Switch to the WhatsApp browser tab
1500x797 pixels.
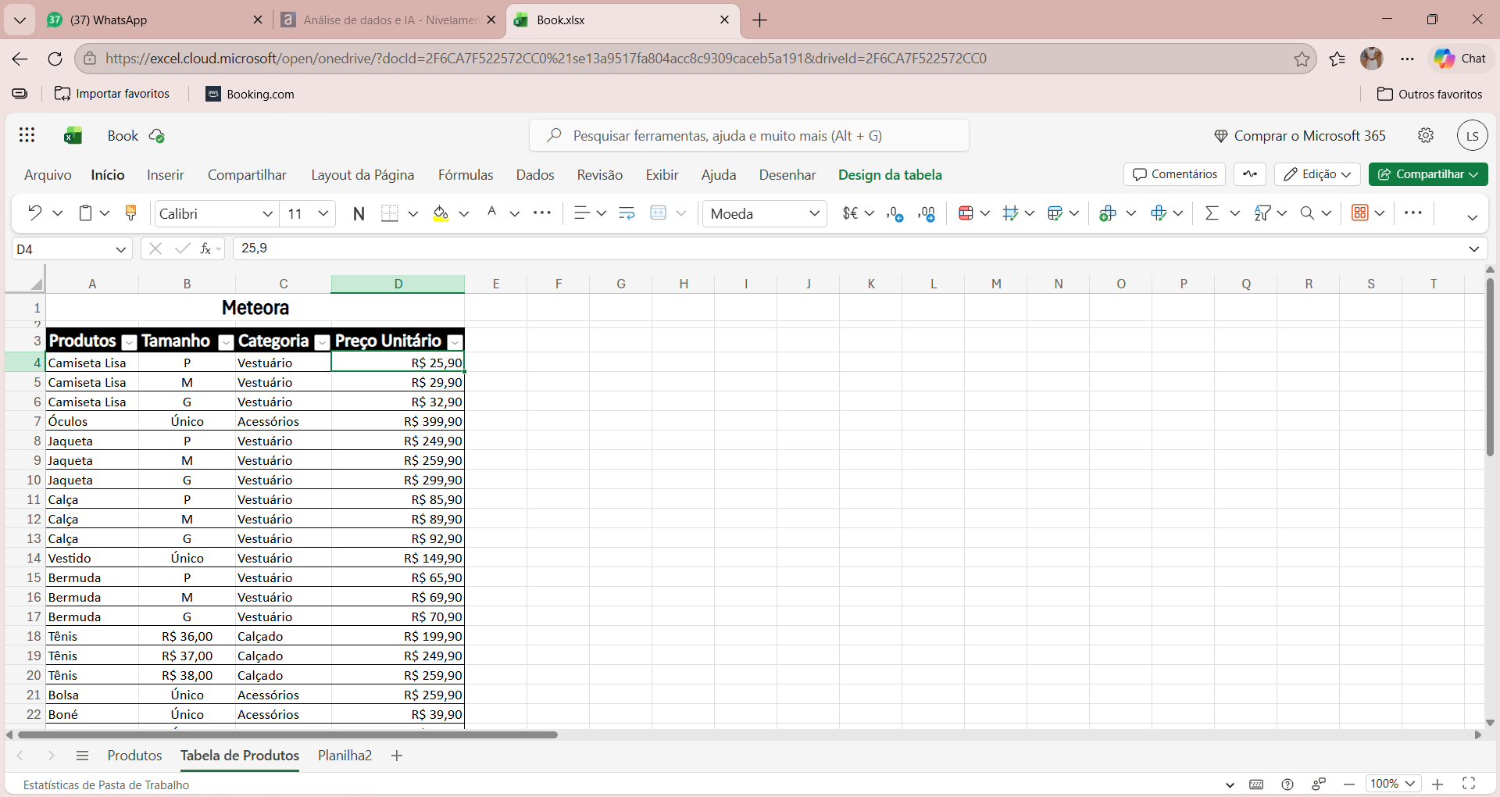point(155,20)
